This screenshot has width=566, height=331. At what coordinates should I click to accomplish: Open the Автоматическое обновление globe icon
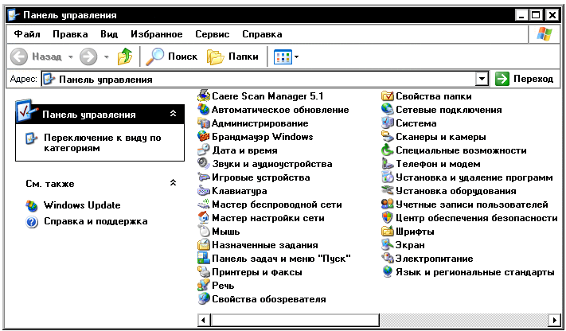point(204,109)
